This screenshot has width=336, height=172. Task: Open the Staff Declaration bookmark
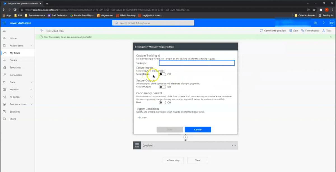(57, 15)
